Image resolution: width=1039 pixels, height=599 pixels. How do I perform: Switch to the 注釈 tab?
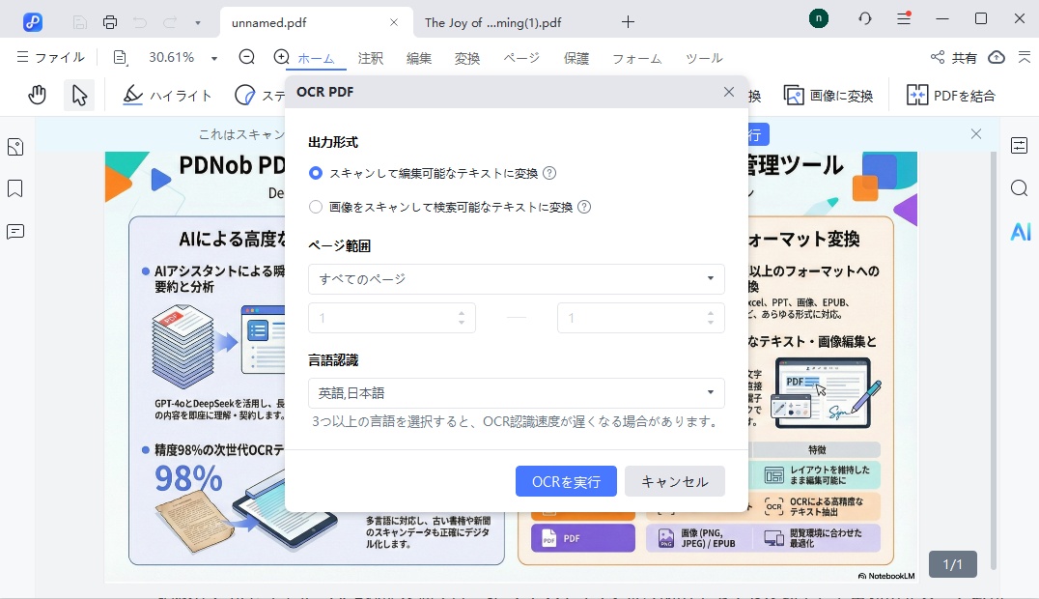[371, 58]
